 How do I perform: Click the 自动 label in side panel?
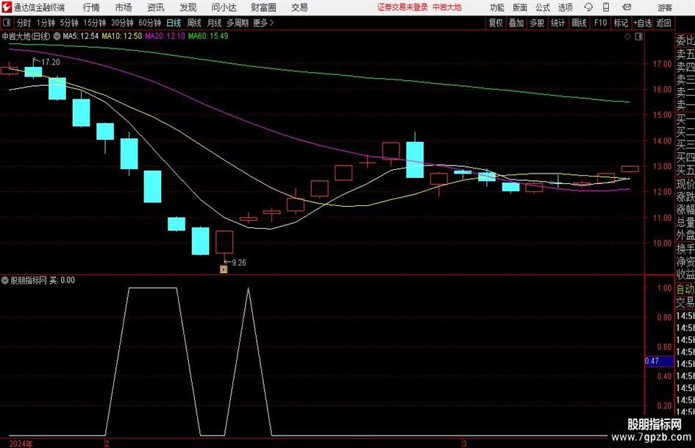point(685,289)
